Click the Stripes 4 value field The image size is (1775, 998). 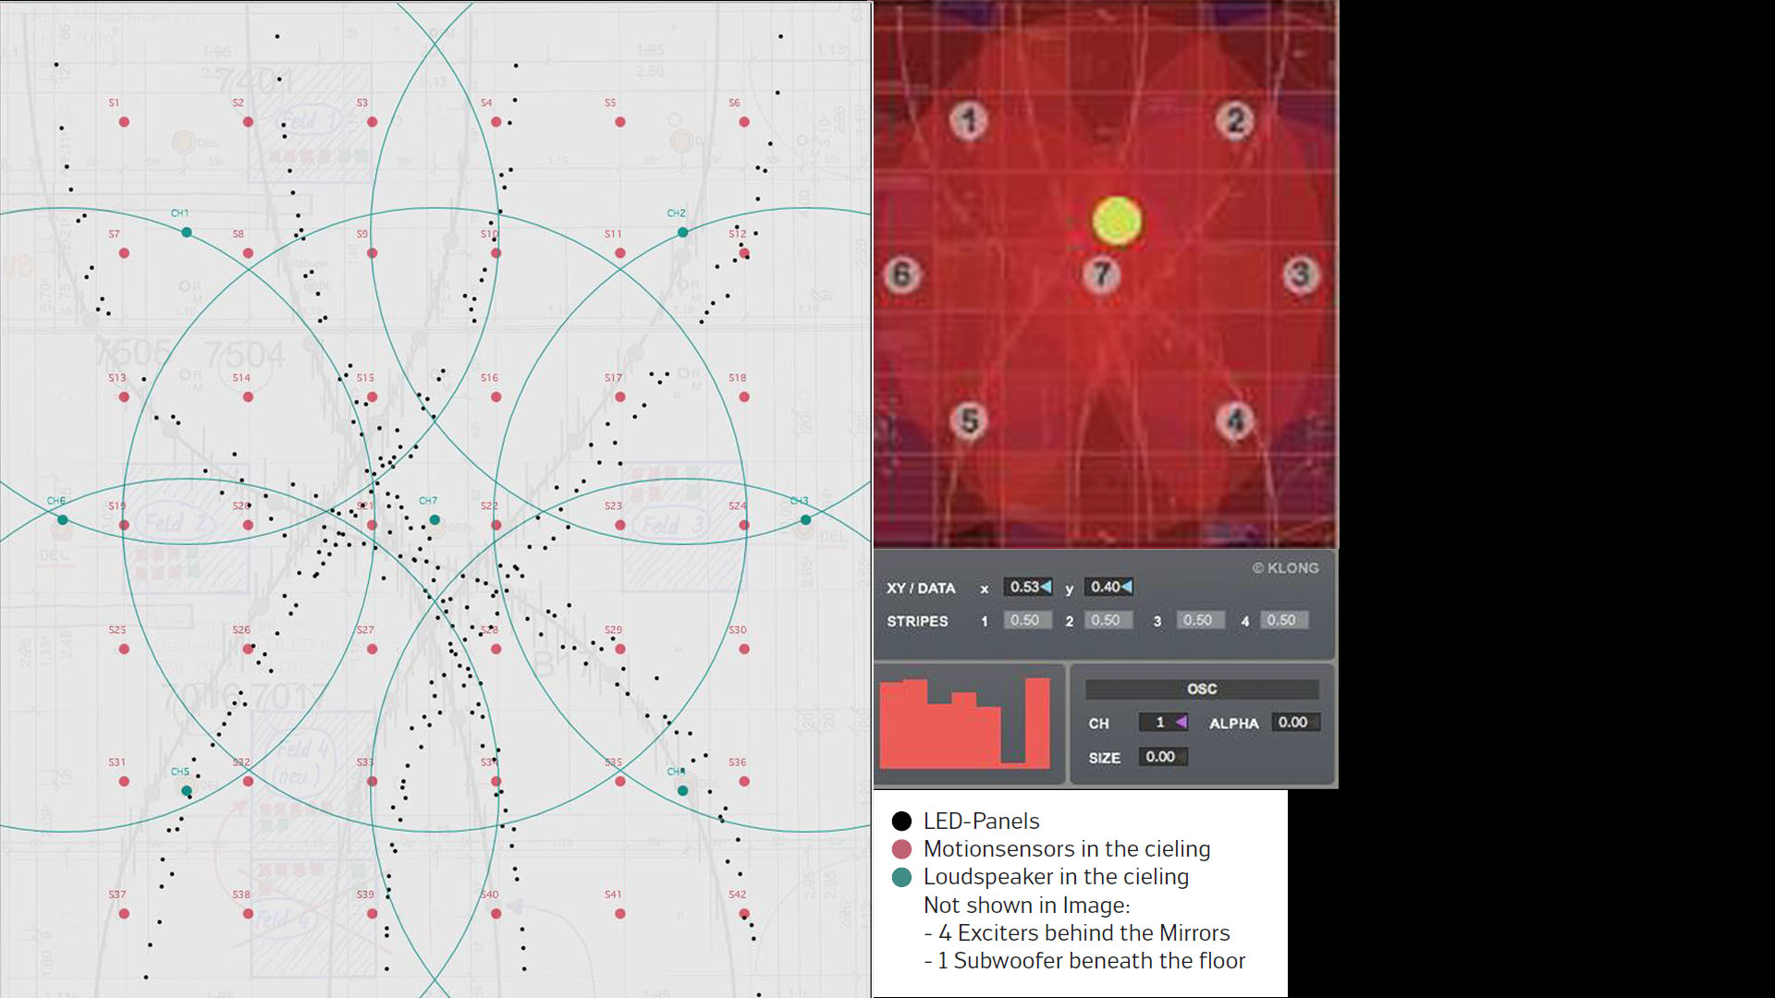click(1282, 620)
